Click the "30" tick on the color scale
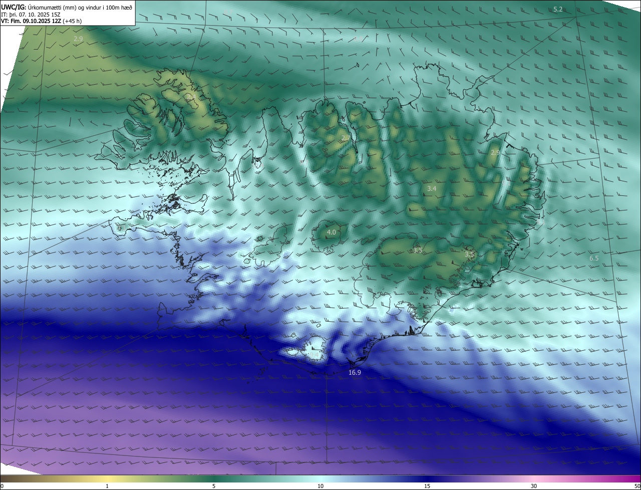Image resolution: width=641 pixels, height=490 pixels. pos(534,486)
